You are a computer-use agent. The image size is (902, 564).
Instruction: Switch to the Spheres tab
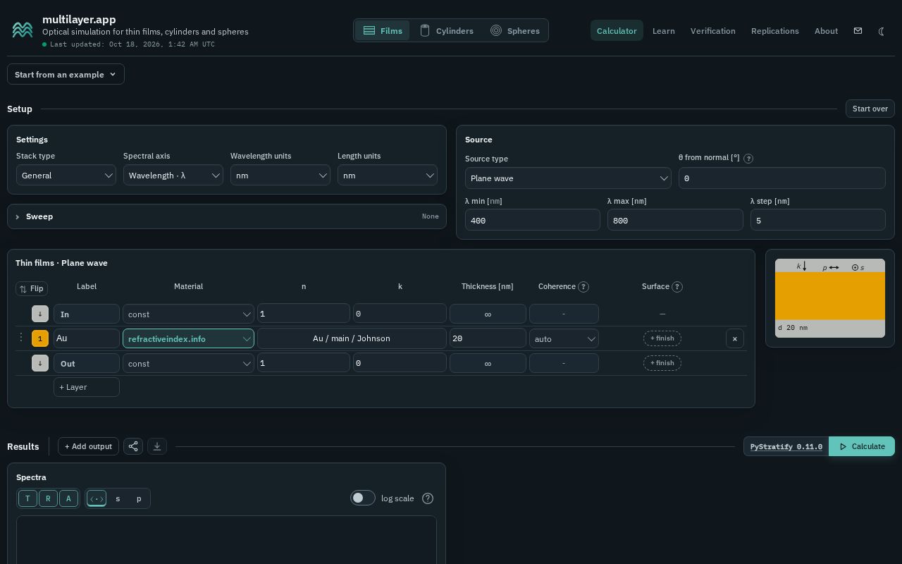coord(515,31)
